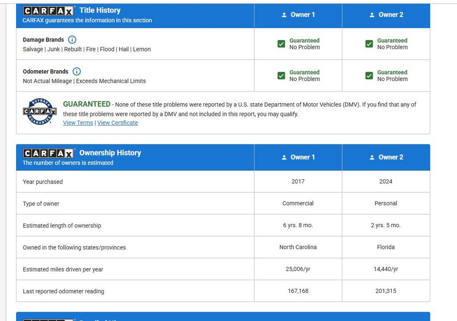Click 'Owned in the following states/provinces' label
Viewport: 457px width, 321px height.
(x=75, y=247)
